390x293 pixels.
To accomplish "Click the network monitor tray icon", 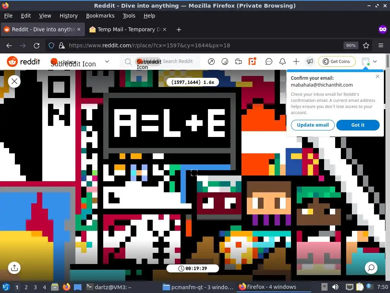I will tap(350, 287).
